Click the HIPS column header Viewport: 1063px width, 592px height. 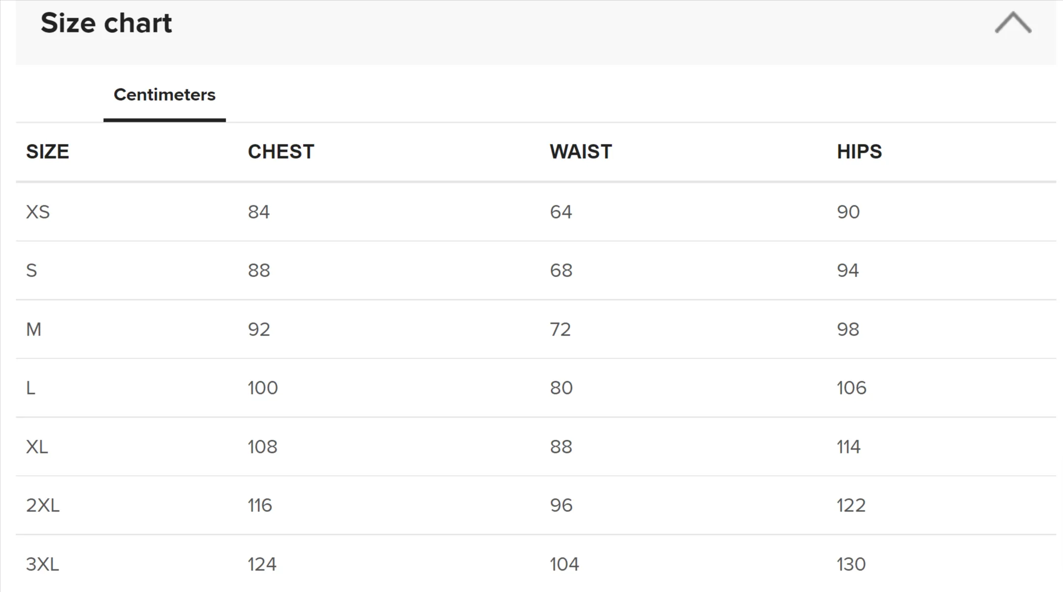pyautogui.click(x=859, y=152)
